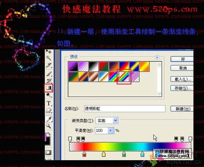Screen dimensions: 204x167
Task: Open the gradient type dropdown showing 实底
Action: point(107,121)
